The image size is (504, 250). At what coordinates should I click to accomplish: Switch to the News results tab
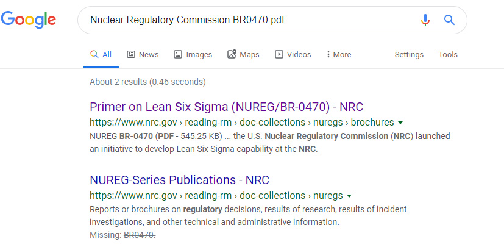[x=143, y=55]
